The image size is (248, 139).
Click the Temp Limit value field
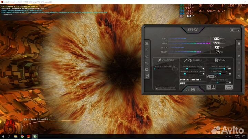click(x=229, y=74)
